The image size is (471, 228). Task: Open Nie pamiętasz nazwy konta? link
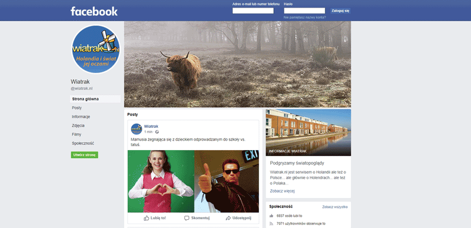[304, 18]
